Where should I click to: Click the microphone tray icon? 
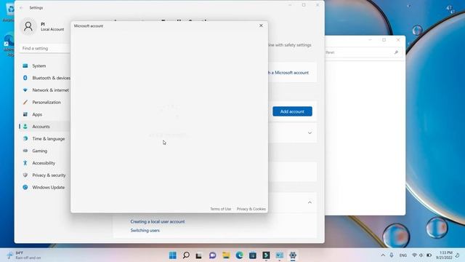pyautogui.click(x=392, y=255)
